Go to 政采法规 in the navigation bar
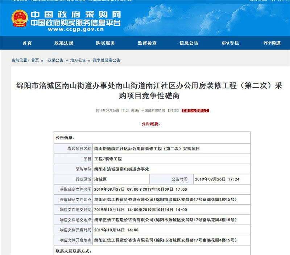290x255 pixels. click(x=64, y=43)
